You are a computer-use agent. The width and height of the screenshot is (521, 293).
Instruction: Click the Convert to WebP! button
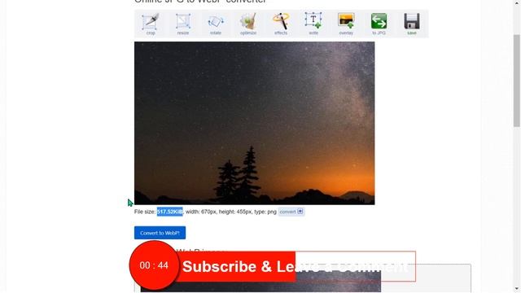coord(160,233)
